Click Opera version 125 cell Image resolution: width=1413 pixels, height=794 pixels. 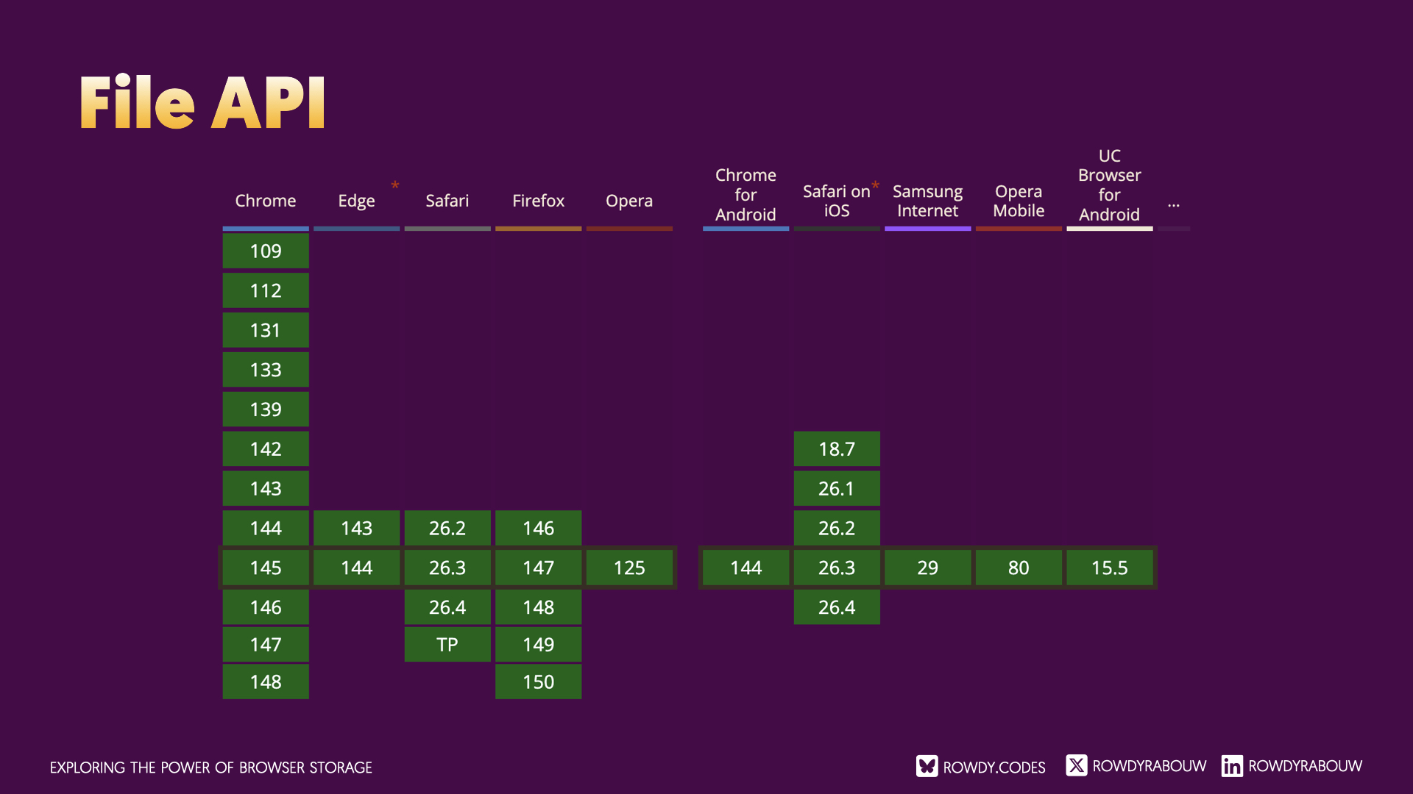[629, 568]
